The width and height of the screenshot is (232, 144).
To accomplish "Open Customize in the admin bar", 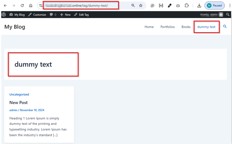I will pyautogui.click(x=37, y=15).
